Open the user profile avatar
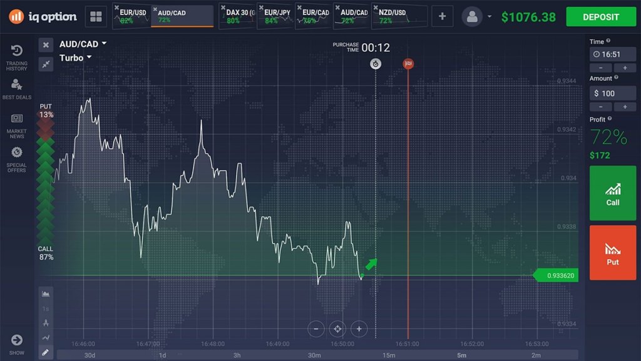 point(472,17)
